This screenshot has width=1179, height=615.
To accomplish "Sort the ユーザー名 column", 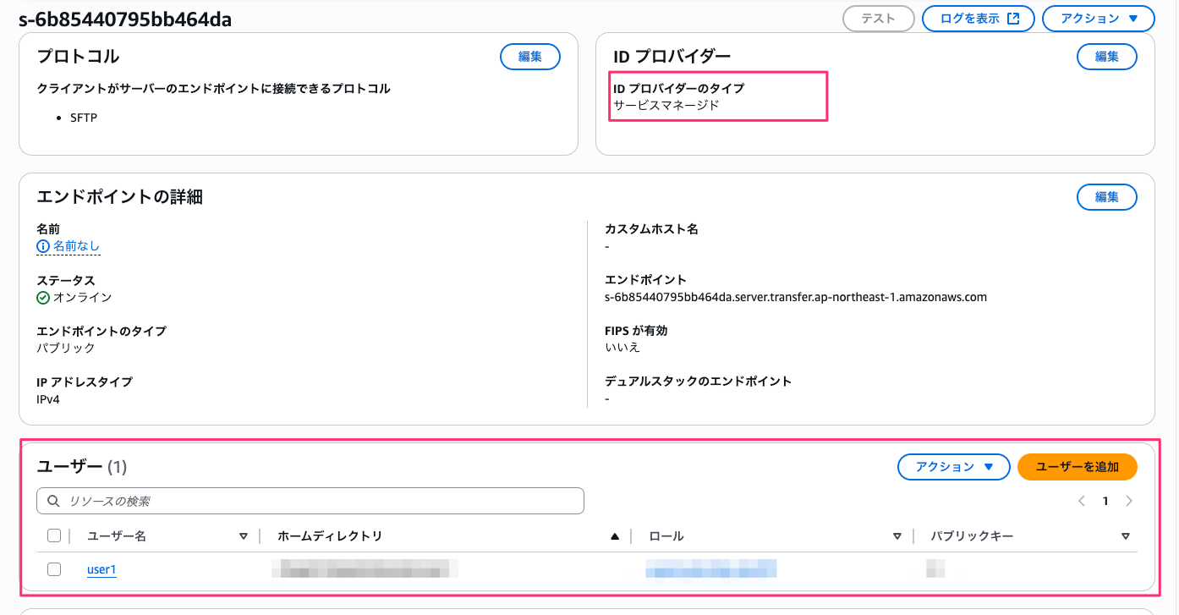I will click(244, 536).
